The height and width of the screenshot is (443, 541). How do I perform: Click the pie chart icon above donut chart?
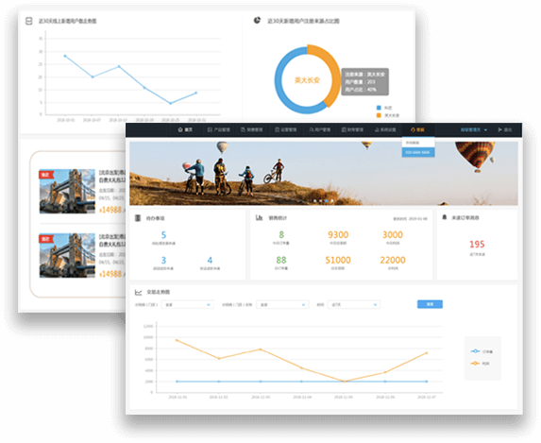click(x=257, y=21)
